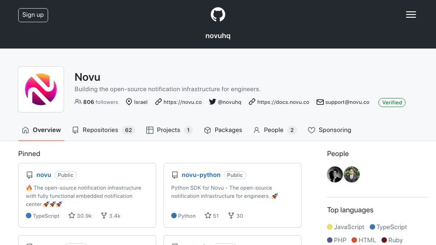Click the Packages cube icon

pyautogui.click(x=208, y=130)
